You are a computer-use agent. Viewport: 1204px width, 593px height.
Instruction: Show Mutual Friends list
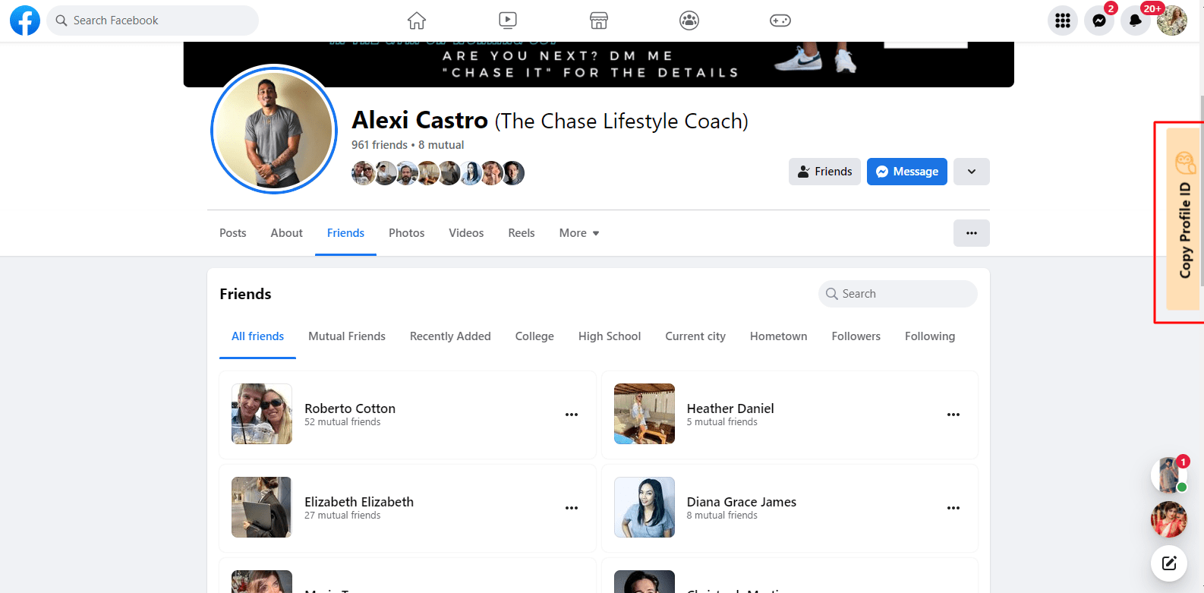click(x=347, y=336)
